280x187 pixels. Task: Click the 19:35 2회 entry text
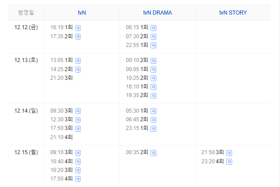pyautogui.click(x=137, y=95)
